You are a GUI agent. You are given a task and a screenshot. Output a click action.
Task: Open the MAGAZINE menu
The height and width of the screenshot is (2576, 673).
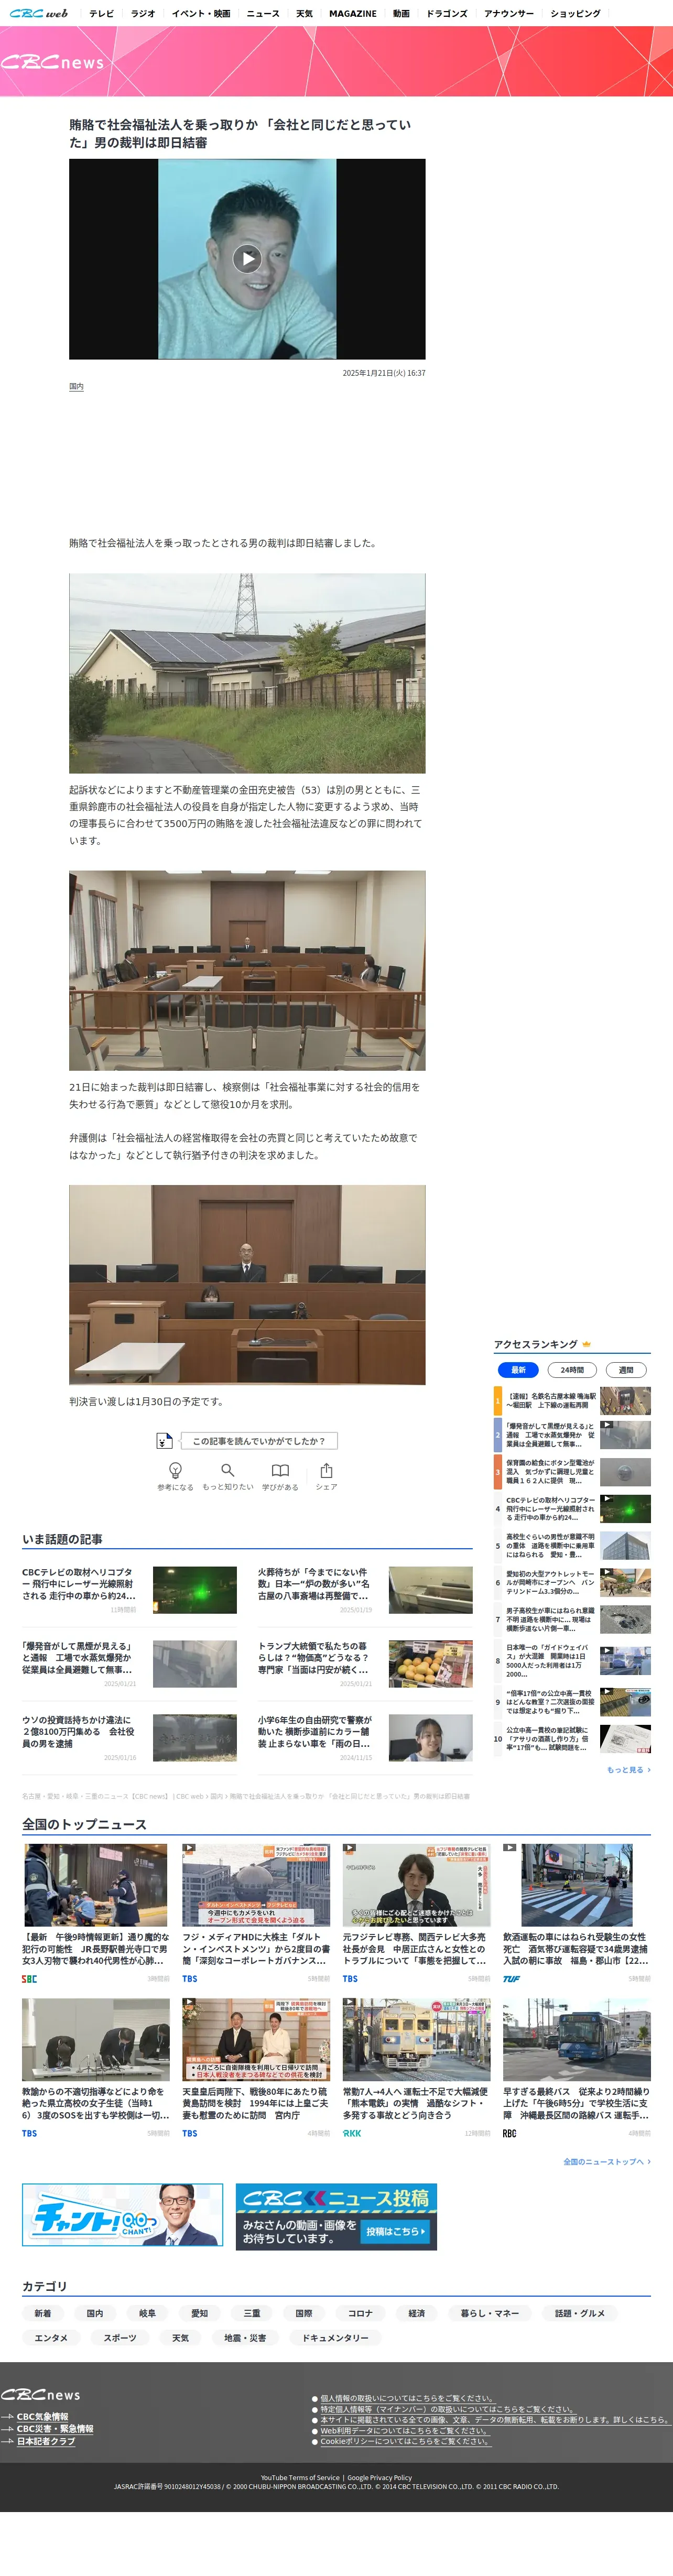[x=353, y=14]
